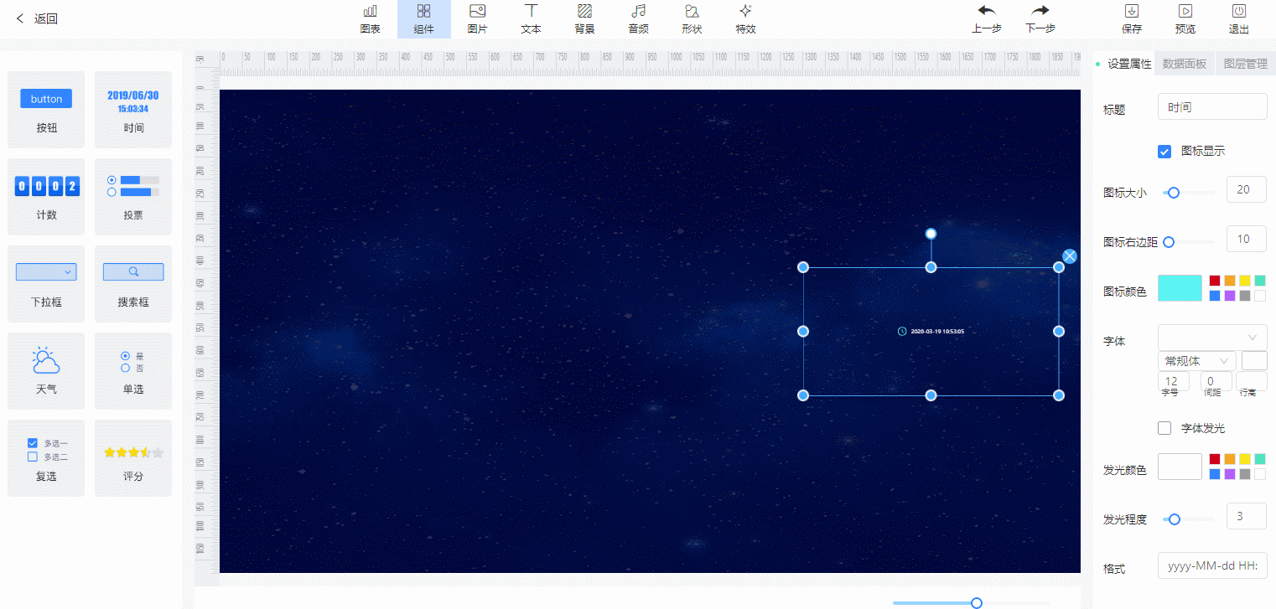The image size is (1276, 609).
Task: Redo with the 下一步 arrow
Action: click(x=1040, y=19)
